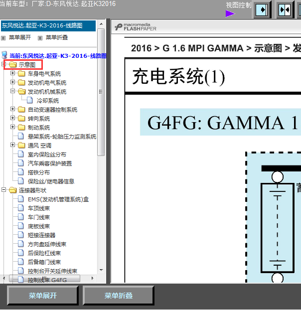This screenshot has height=310, width=301.
Task: Open the 控制台开关延伸线束 page
Action: (x=52, y=271)
